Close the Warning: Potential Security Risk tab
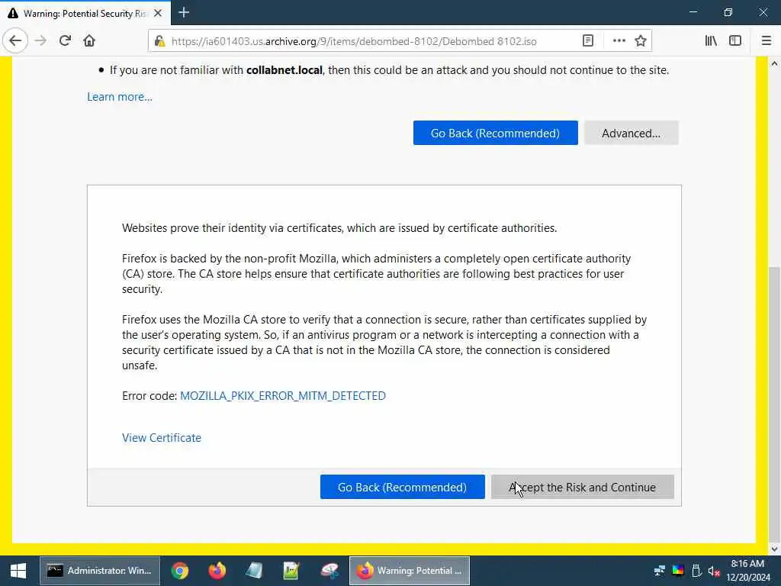The width and height of the screenshot is (781, 586). click(x=158, y=13)
